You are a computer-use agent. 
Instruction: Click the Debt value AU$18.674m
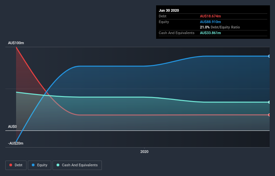210,16
